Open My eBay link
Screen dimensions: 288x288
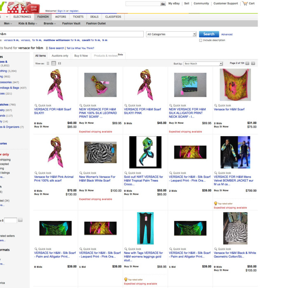(x=174, y=3)
